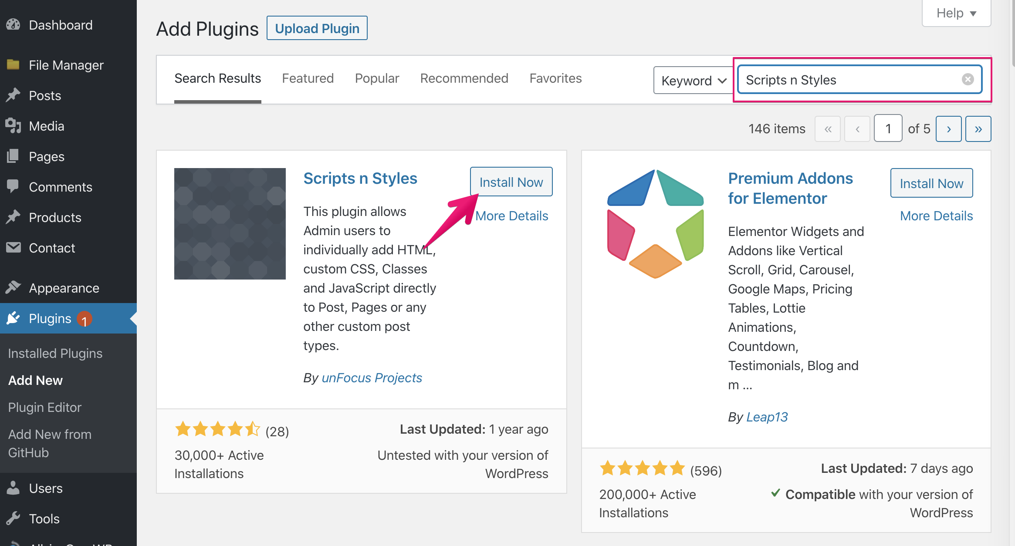Clear the plugin search field
Image resolution: width=1015 pixels, height=546 pixels.
968,79
